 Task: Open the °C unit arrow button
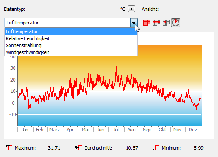[131, 9]
